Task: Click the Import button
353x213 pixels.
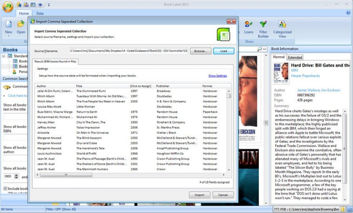Action: click(x=200, y=195)
